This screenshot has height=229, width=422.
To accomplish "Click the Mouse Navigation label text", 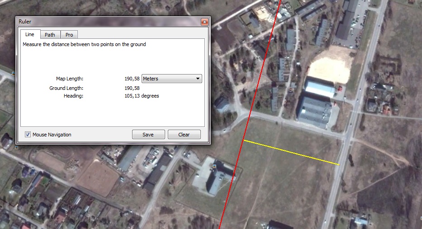I will tap(52, 135).
